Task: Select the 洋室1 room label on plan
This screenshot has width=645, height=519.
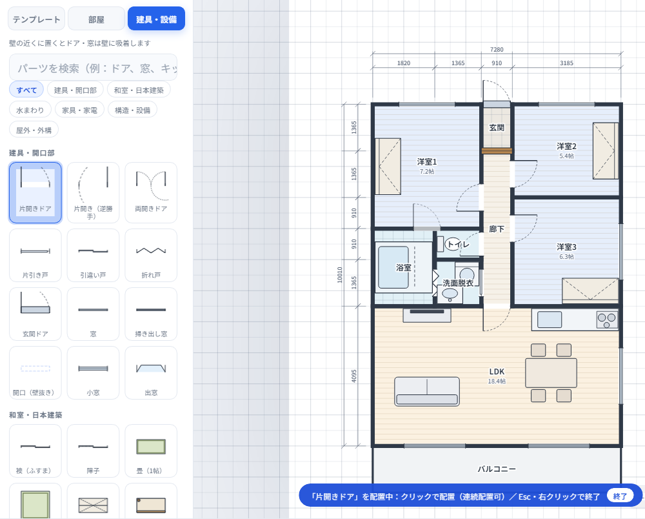Action: pos(426,162)
